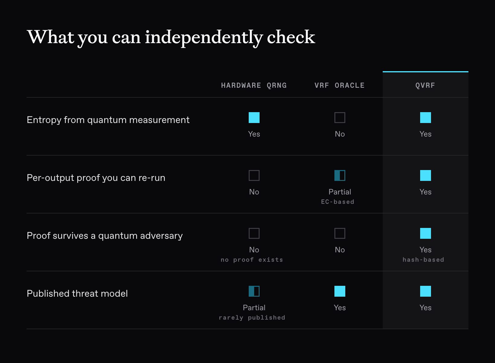Click filled square for Hardware QRNG entropy
The height and width of the screenshot is (363, 495).
click(254, 118)
